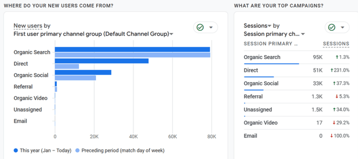
Task: Select the Direct row showing 51K sessions
Action: (x=297, y=71)
